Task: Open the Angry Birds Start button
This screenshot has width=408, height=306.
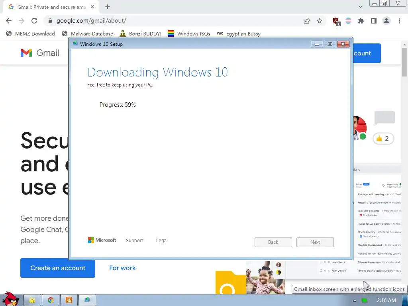Action: click(x=10, y=299)
